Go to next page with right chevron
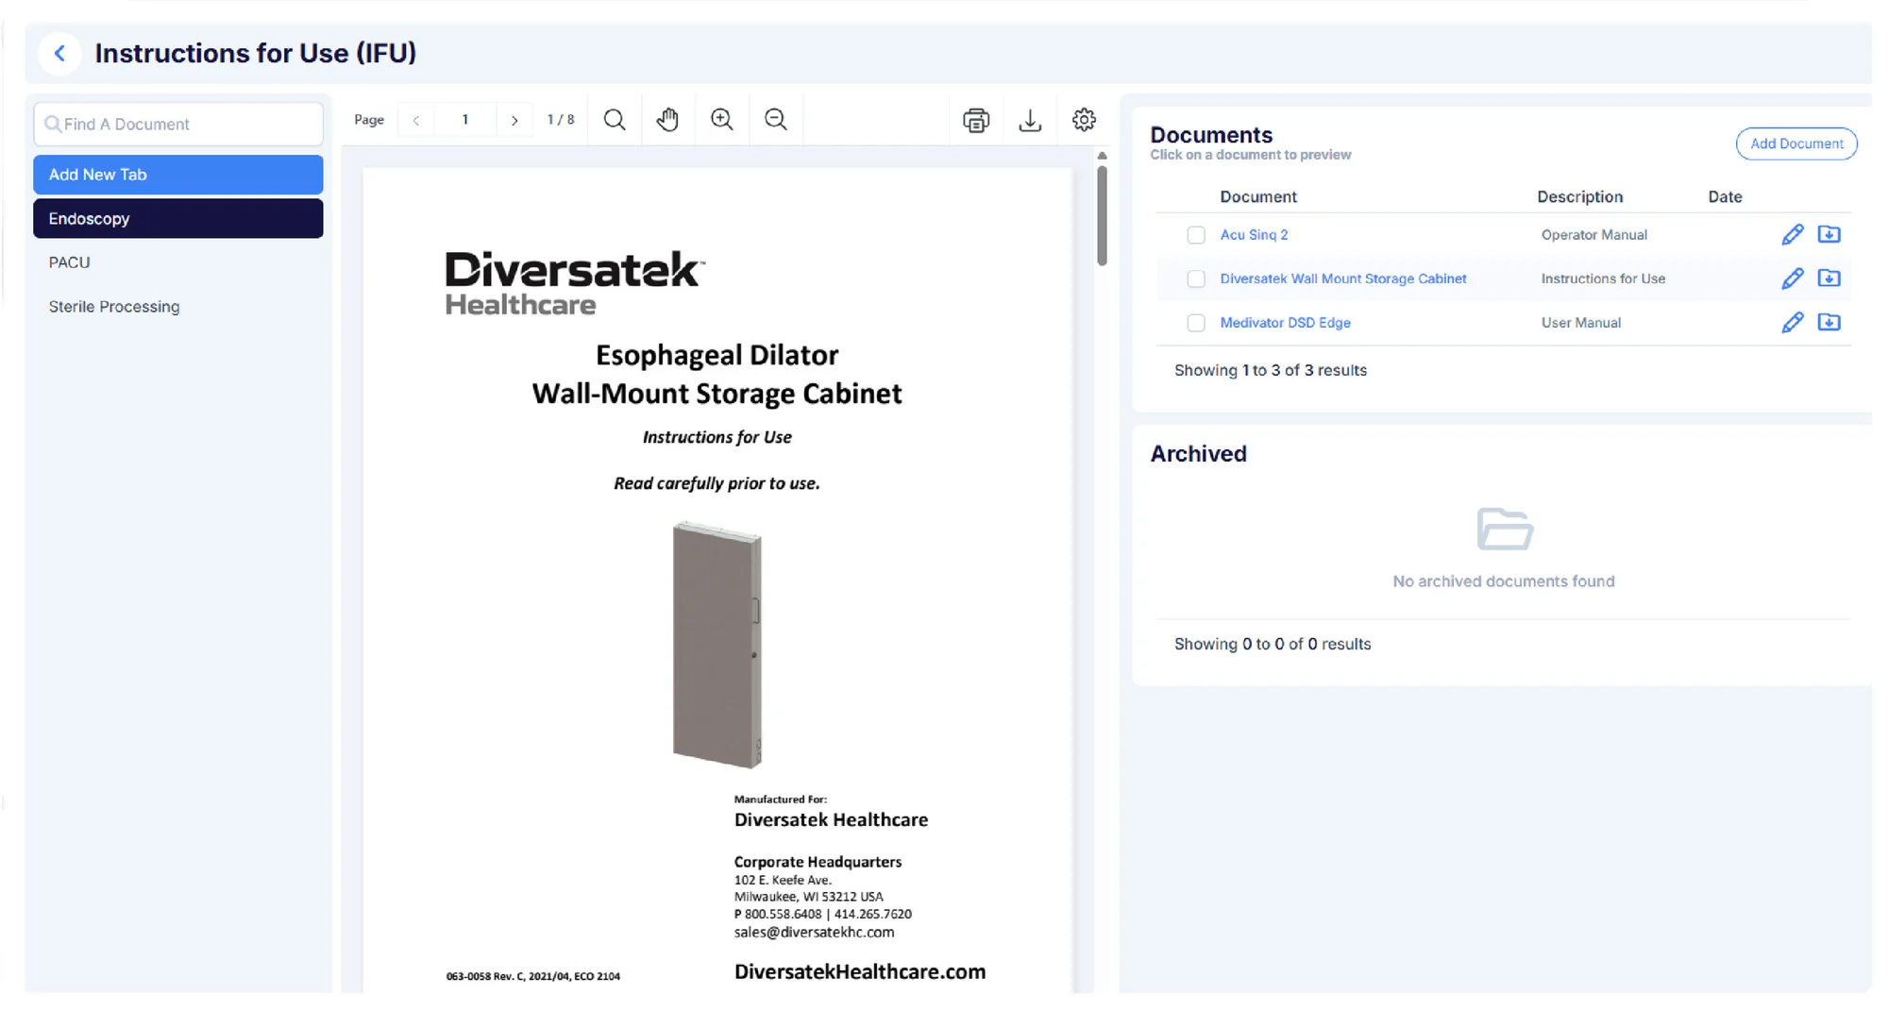The image size is (1888, 1011). pos(514,120)
